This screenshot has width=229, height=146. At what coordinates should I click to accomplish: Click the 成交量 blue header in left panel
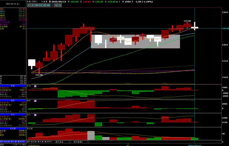13,128
